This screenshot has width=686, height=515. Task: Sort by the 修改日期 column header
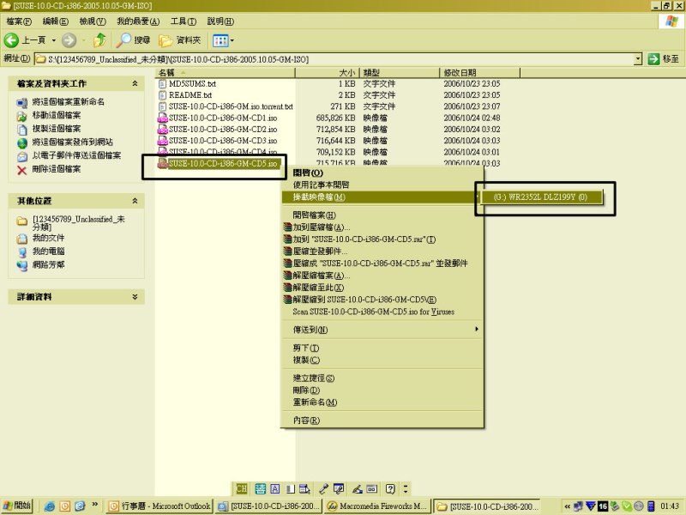point(480,73)
